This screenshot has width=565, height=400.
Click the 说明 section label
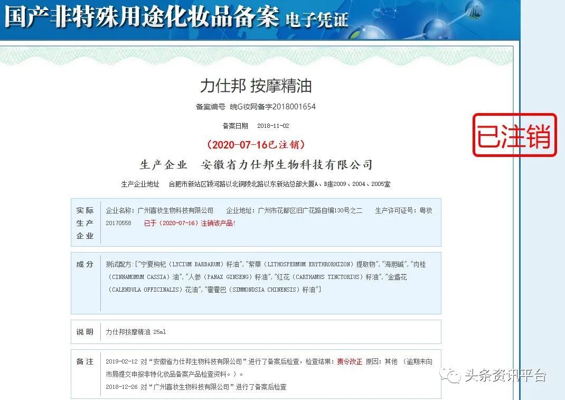(85, 332)
